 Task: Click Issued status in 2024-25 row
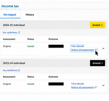pos(31,46)
